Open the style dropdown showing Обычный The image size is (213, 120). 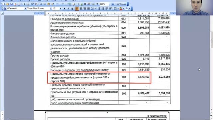(x=25, y=9)
